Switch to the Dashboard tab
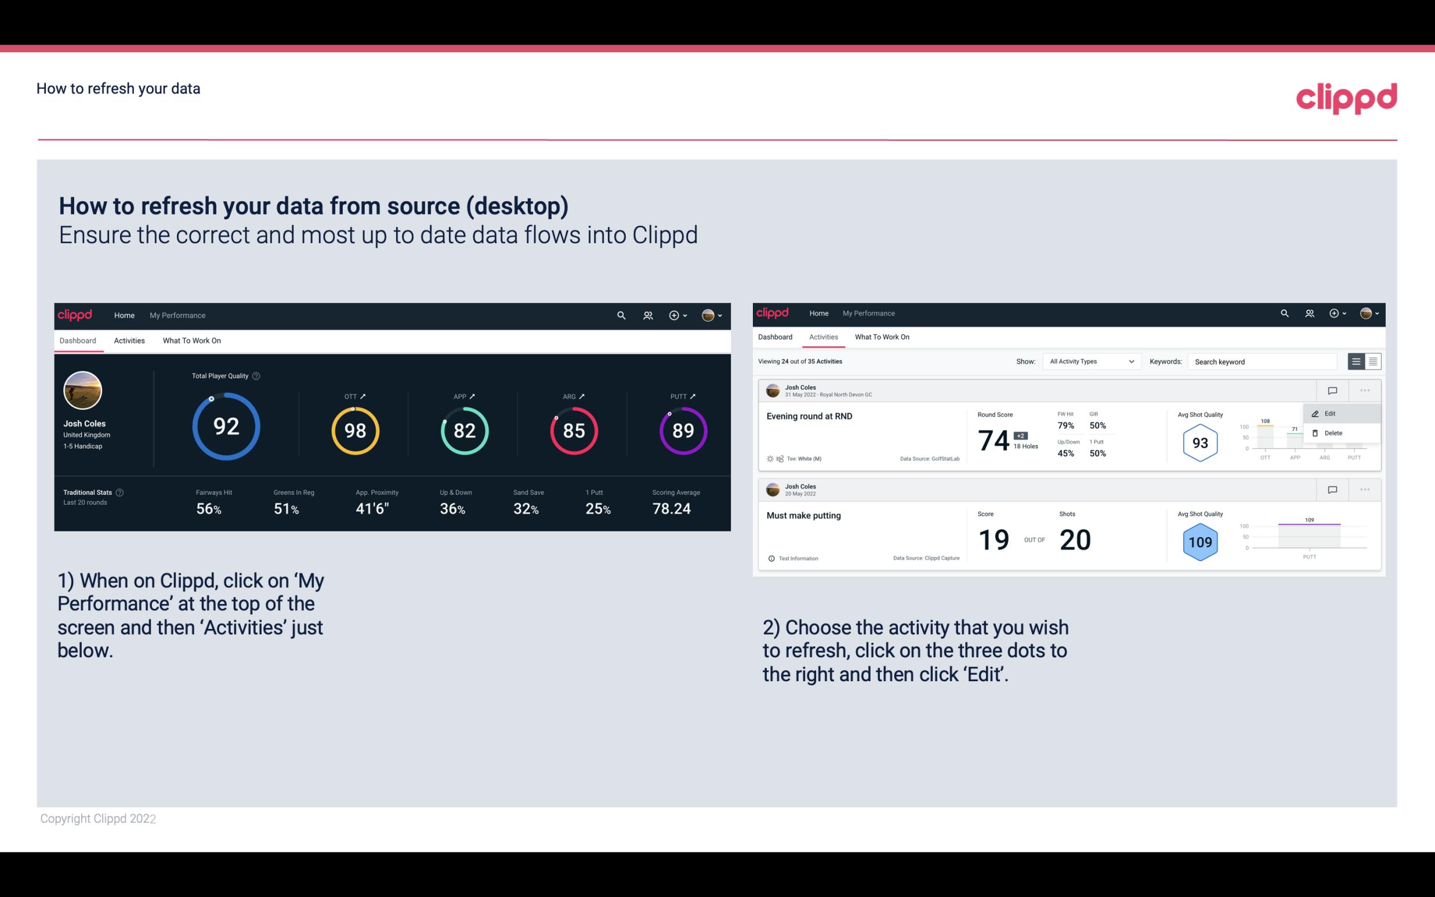This screenshot has width=1435, height=897. (x=776, y=337)
